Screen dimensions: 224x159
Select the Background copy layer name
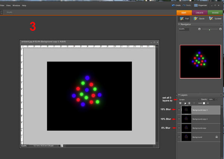click(199, 128)
